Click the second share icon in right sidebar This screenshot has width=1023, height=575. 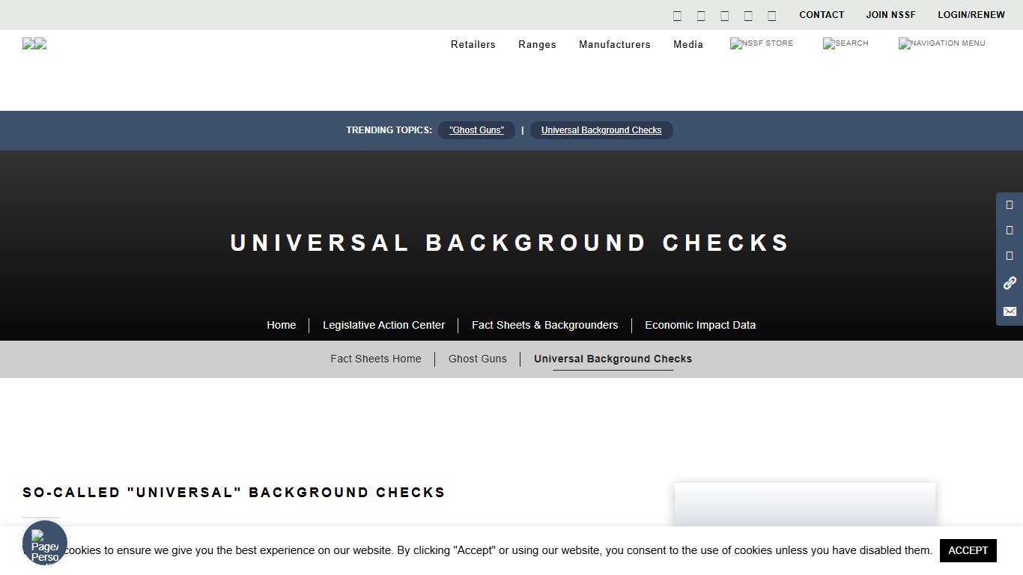pos(1009,231)
